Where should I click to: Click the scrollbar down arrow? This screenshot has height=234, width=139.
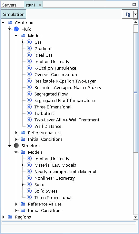pos(135,217)
